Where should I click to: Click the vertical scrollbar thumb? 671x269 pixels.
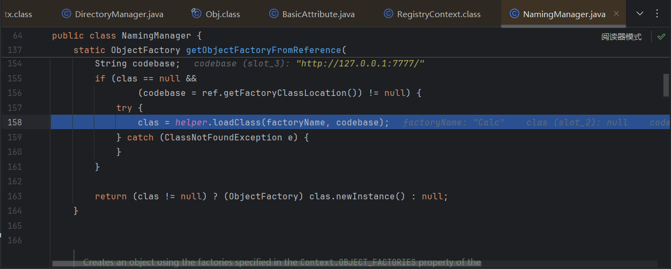666,85
